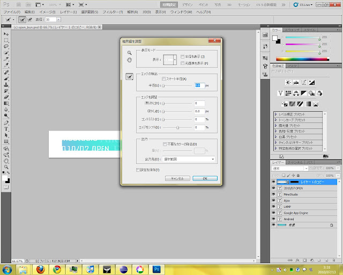This screenshot has width=343, height=275.
Task: Enable the 元画像を表示 (P) checkbox
Action: pyautogui.click(x=182, y=63)
